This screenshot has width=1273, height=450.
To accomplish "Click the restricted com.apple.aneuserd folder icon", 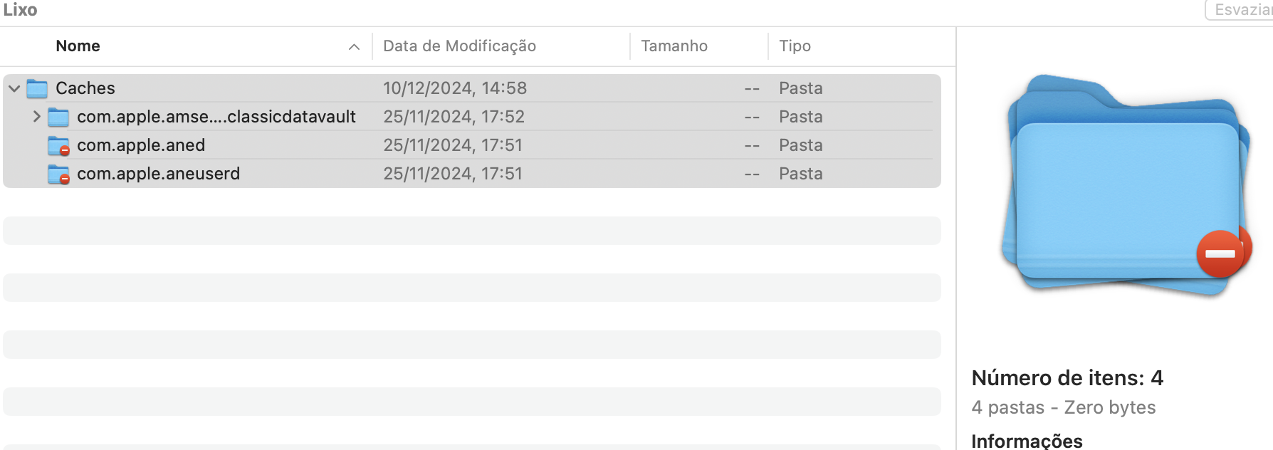I will [x=58, y=174].
